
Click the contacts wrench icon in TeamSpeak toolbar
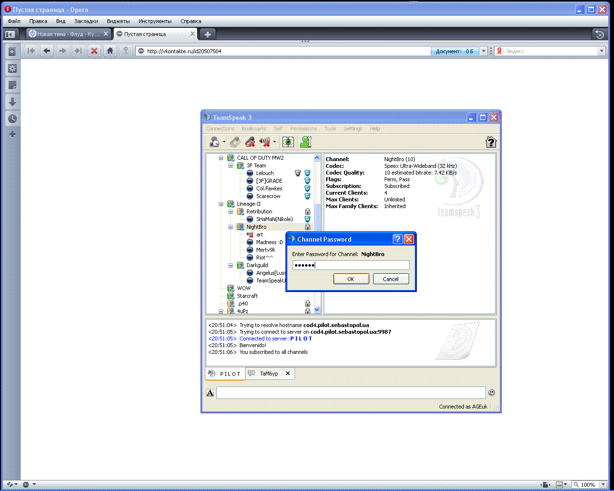click(x=306, y=142)
